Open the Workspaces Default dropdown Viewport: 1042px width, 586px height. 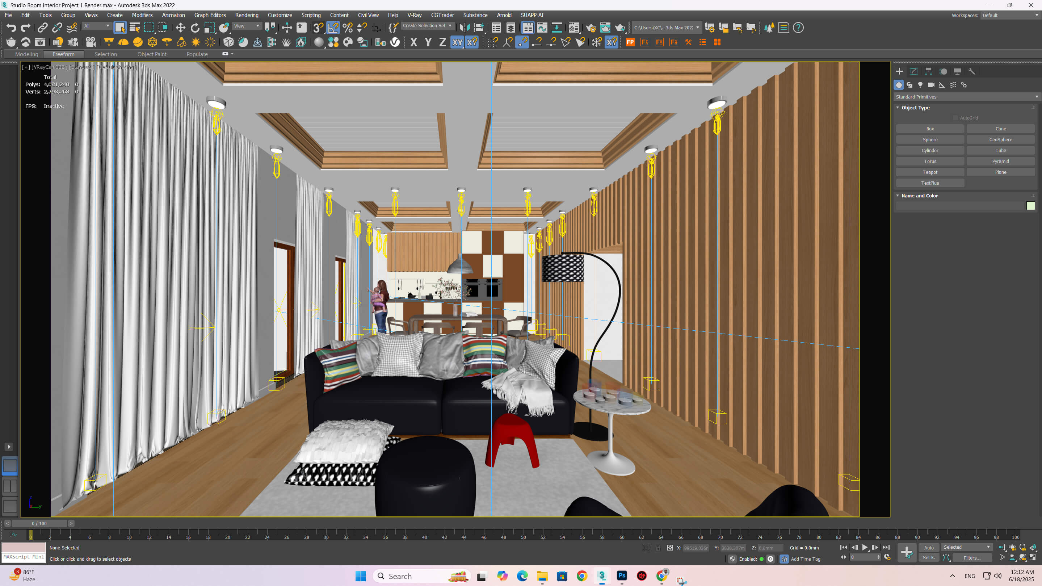pos(1010,15)
